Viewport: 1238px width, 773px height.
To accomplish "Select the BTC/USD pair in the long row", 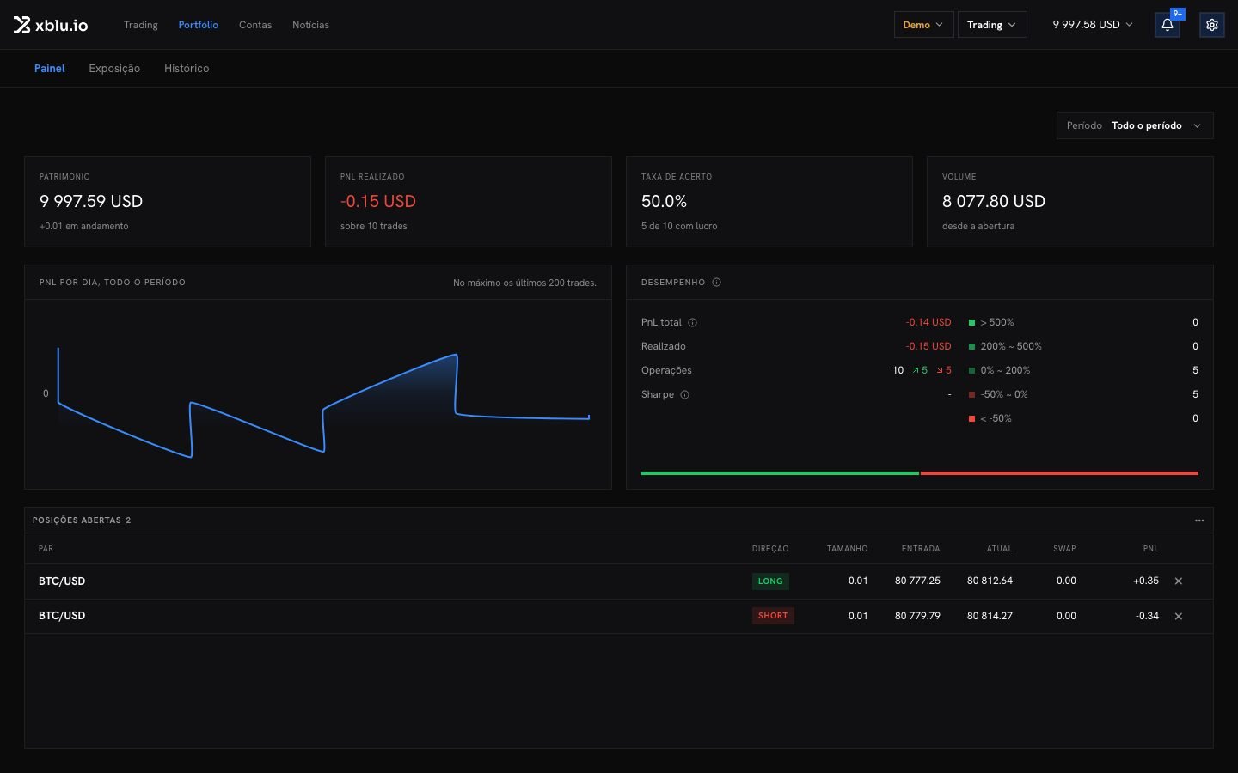I will coord(62,581).
